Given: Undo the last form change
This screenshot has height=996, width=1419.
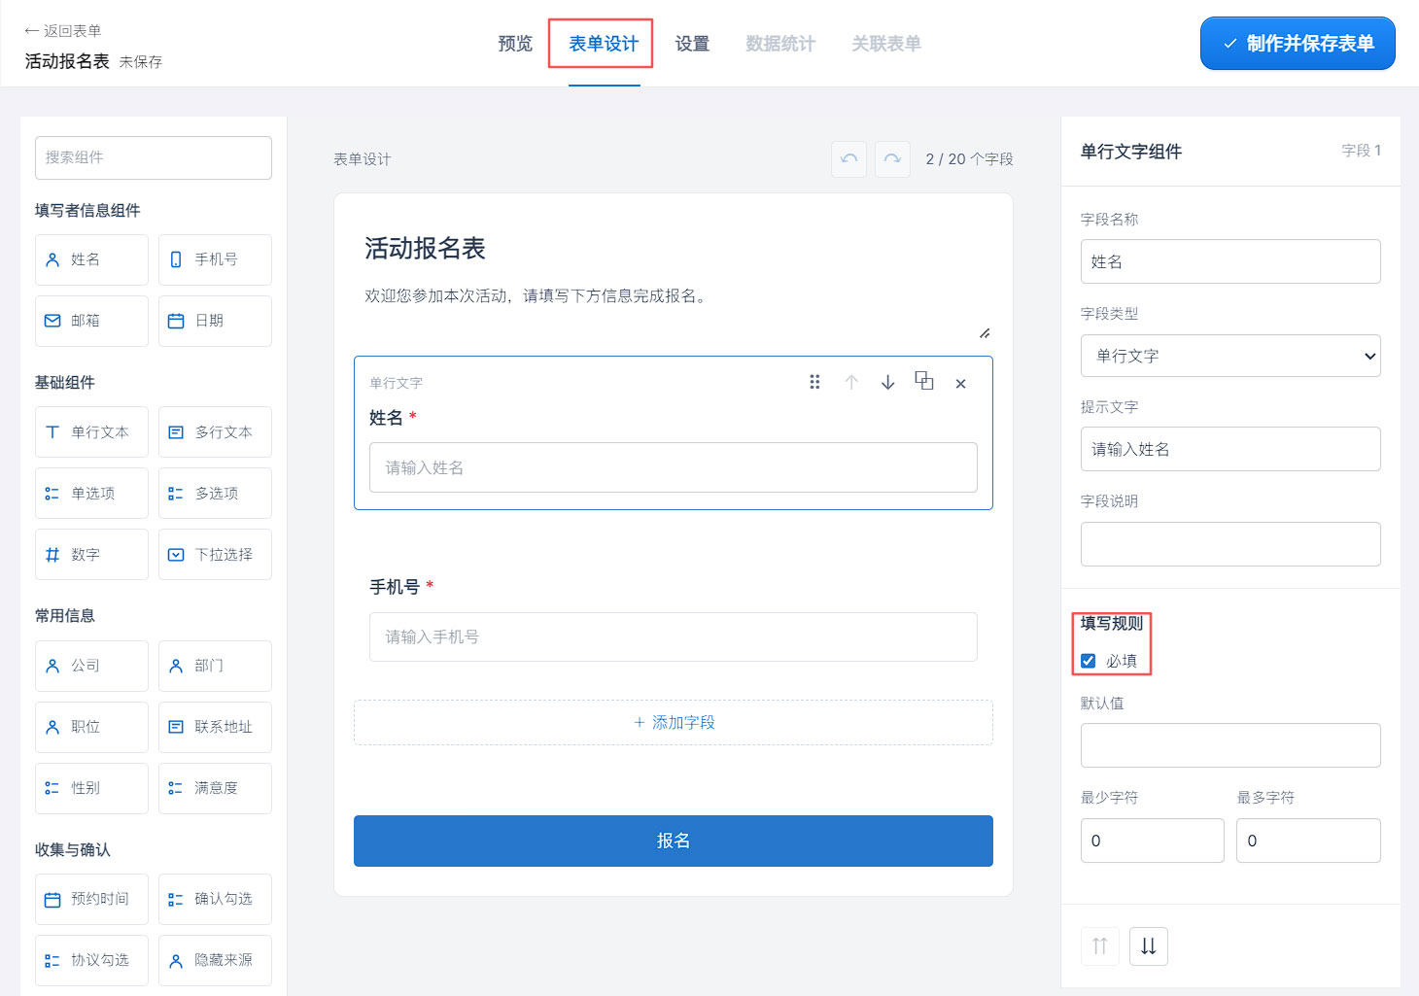Looking at the screenshot, I should pyautogui.click(x=848, y=158).
